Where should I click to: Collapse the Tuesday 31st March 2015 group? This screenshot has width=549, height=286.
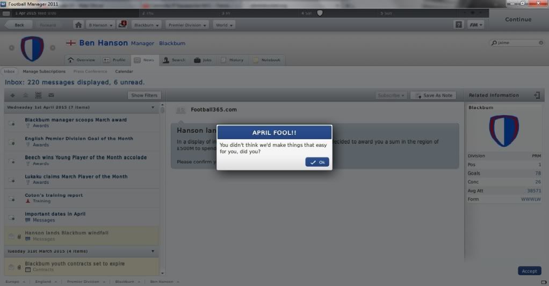point(153,251)
